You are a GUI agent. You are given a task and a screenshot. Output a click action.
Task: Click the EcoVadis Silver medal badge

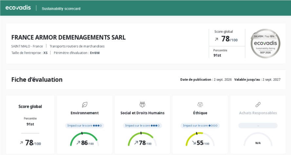(265, 44)
